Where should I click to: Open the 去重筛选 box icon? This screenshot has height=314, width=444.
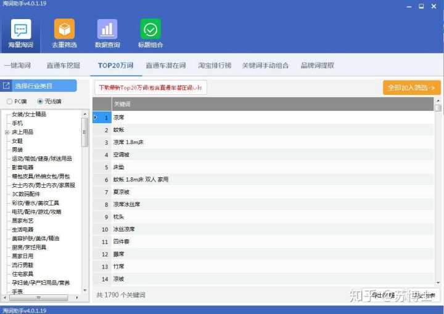coord(64,30)
